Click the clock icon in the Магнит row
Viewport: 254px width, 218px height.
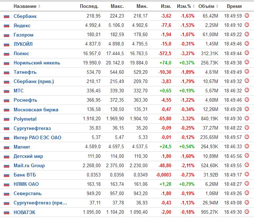click(x=247, y=146)
